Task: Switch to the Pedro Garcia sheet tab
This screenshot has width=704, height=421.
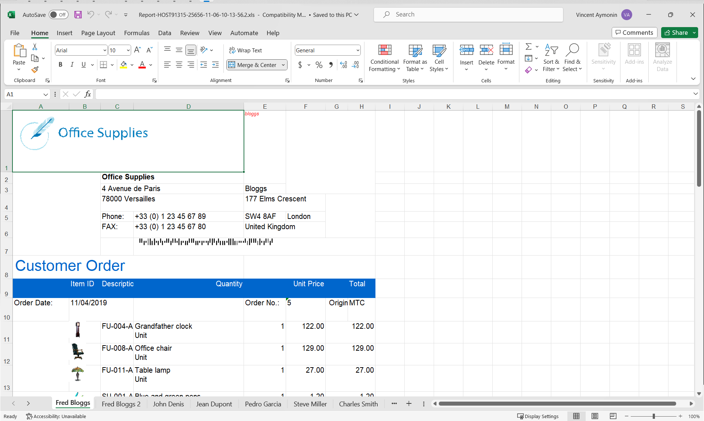Action: click(x=263, y=404)
